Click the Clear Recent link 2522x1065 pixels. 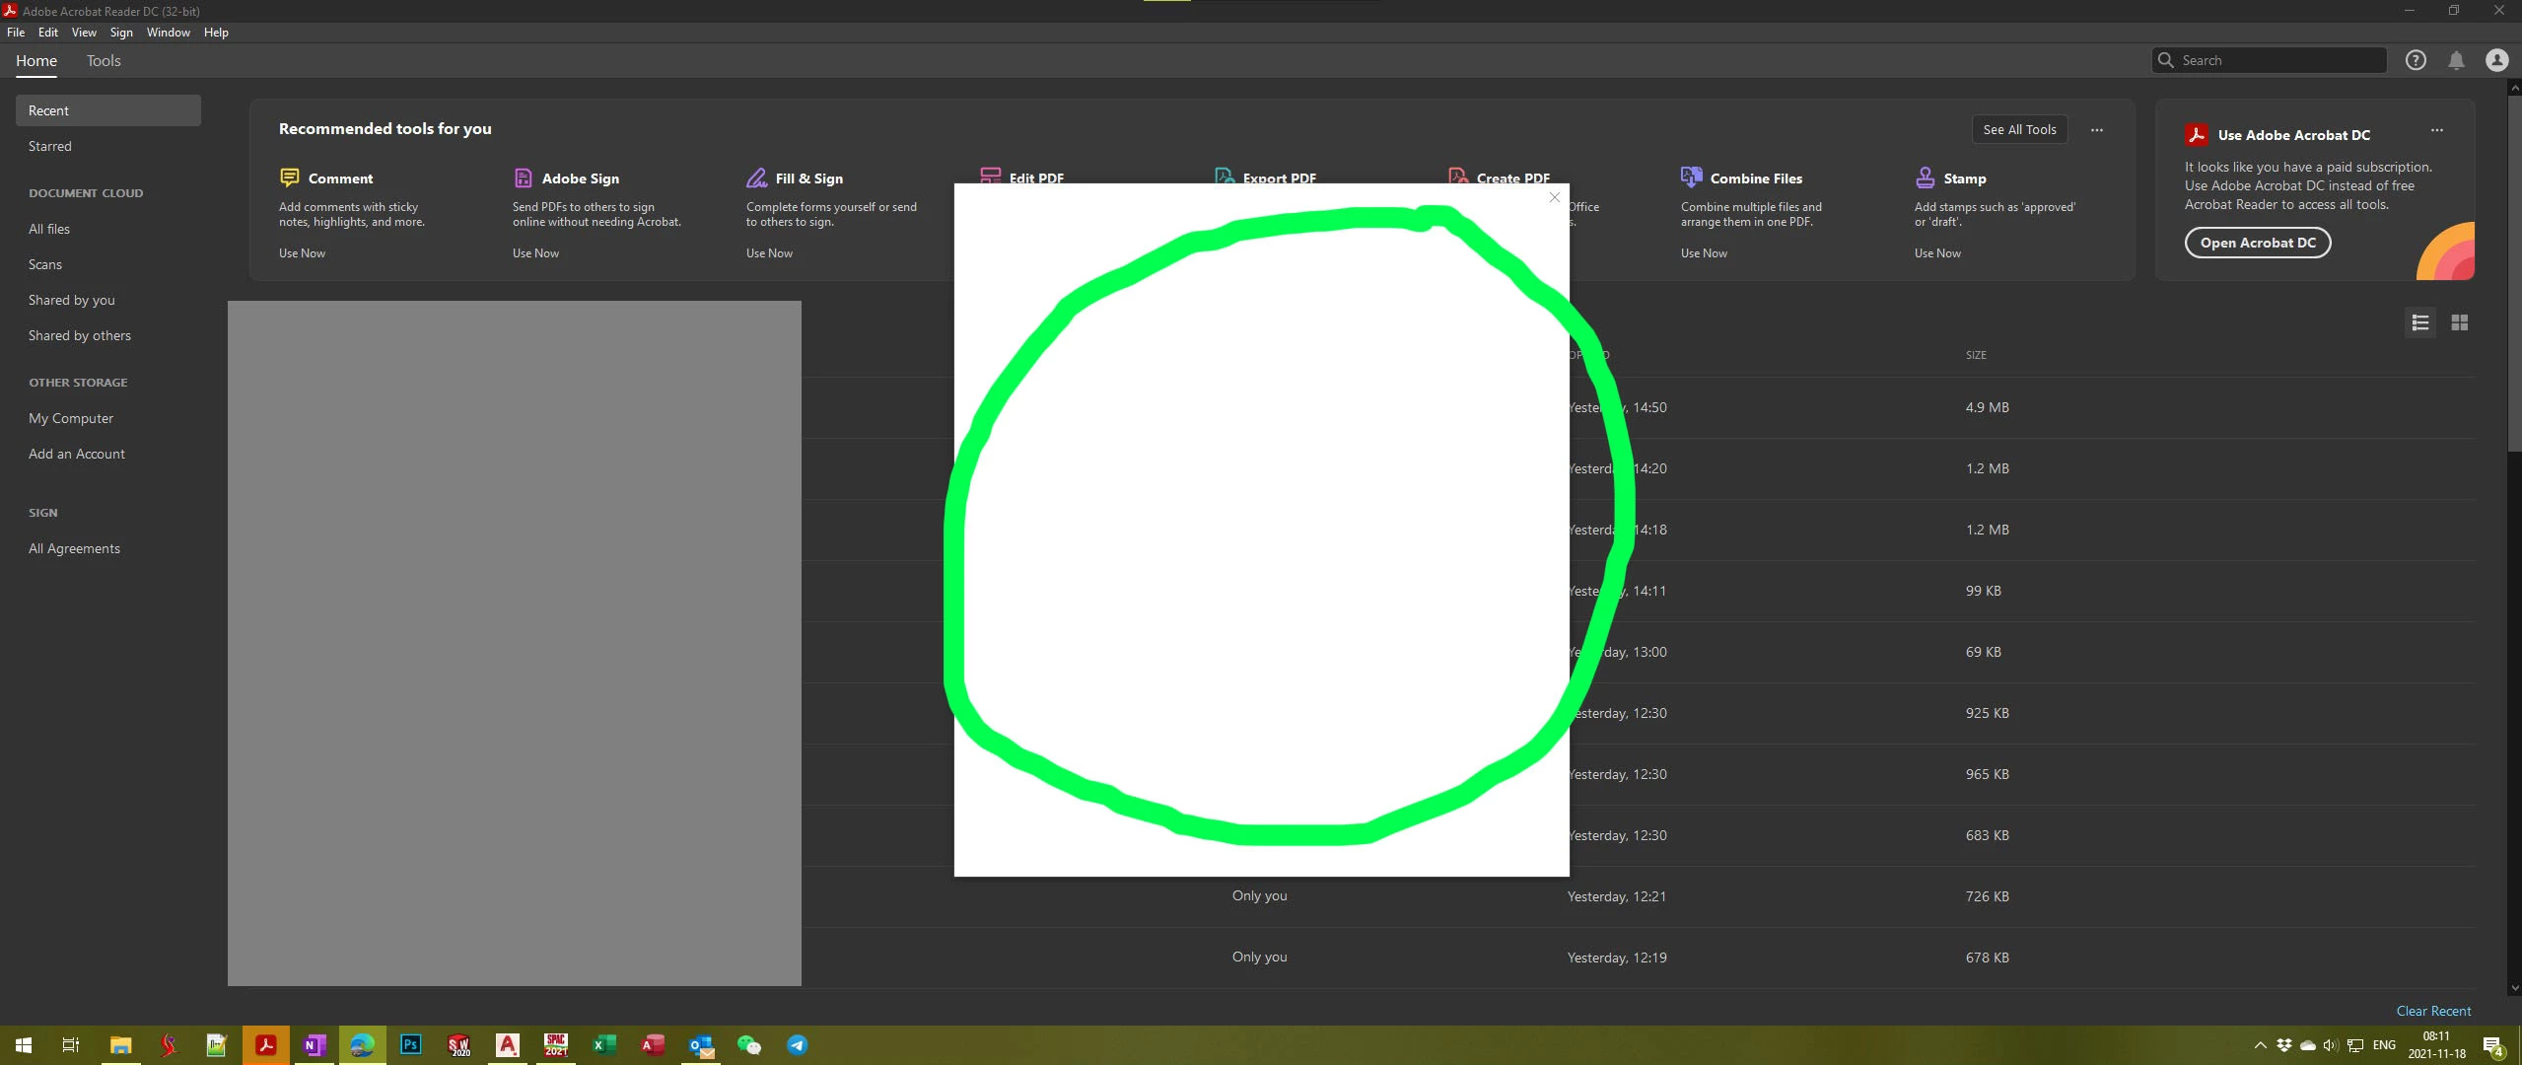[x=2432, y=1011]
